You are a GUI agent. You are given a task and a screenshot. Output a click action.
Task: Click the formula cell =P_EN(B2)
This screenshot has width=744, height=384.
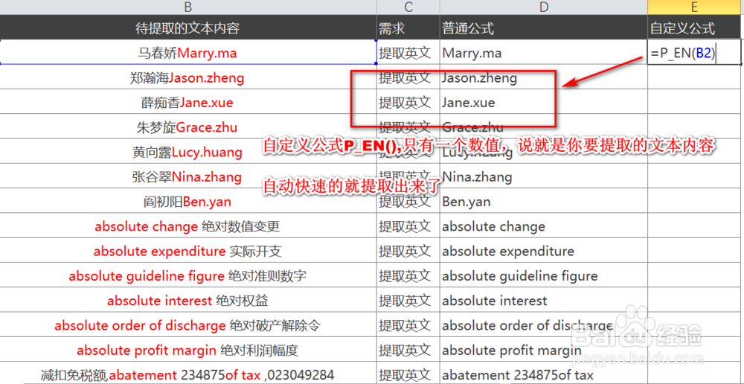tap(695, 53)
